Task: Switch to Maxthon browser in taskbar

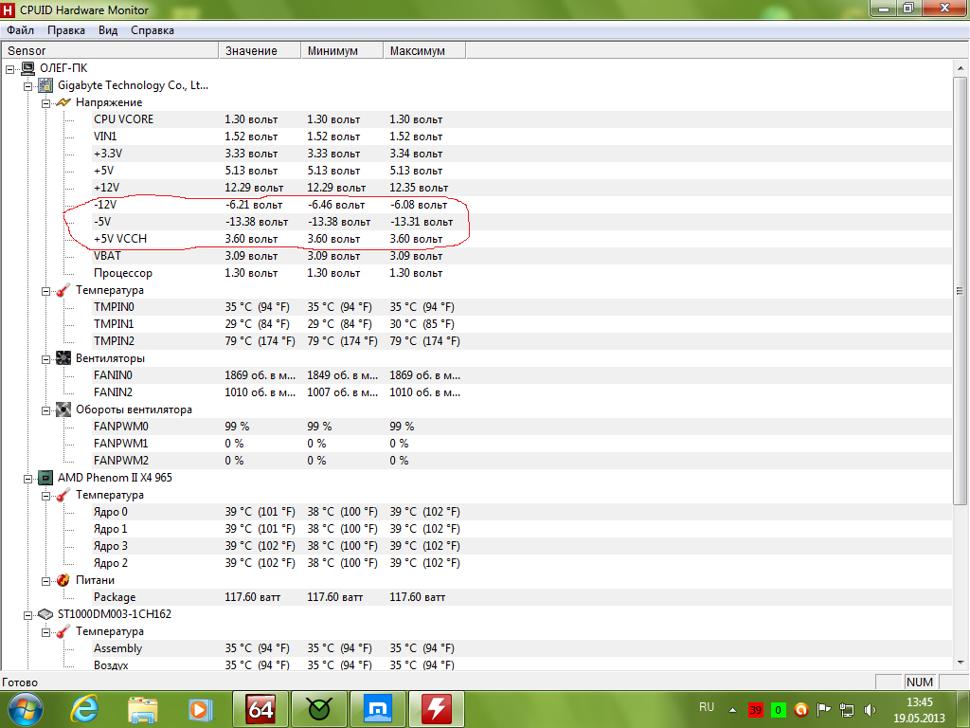Action: [x=378, y=709]
